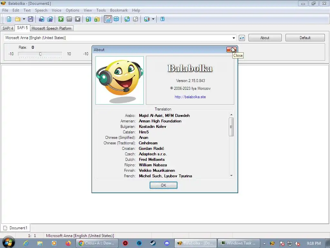Click the open file folder icon

tap(18, 19)
